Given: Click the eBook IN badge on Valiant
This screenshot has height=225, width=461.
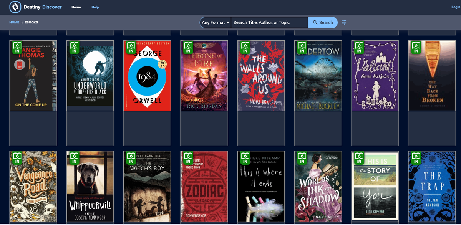Looking at the screenshot, I should [x=359, y=47].
